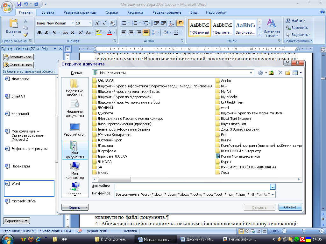Open spelling check status bar icon

(x=79, y=231)
